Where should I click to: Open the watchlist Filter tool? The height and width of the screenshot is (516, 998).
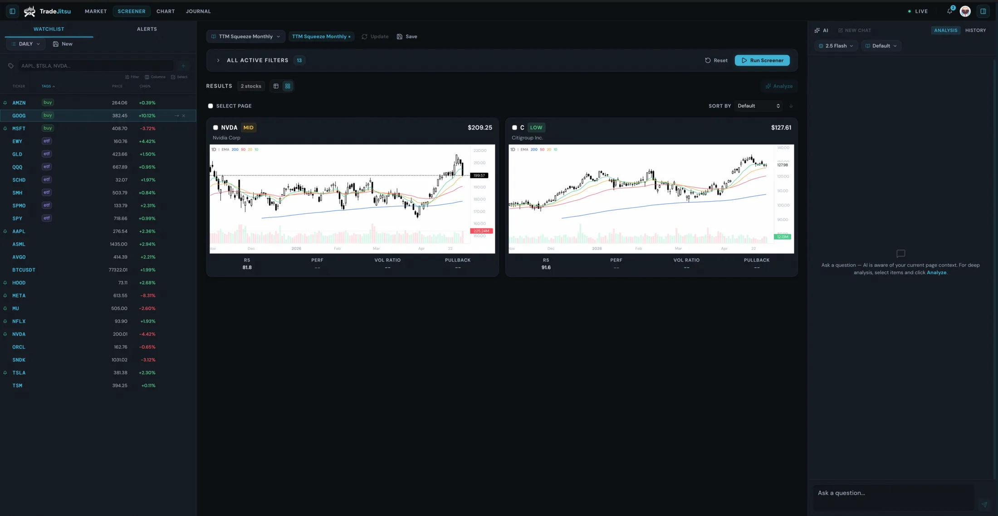[132, 77]
